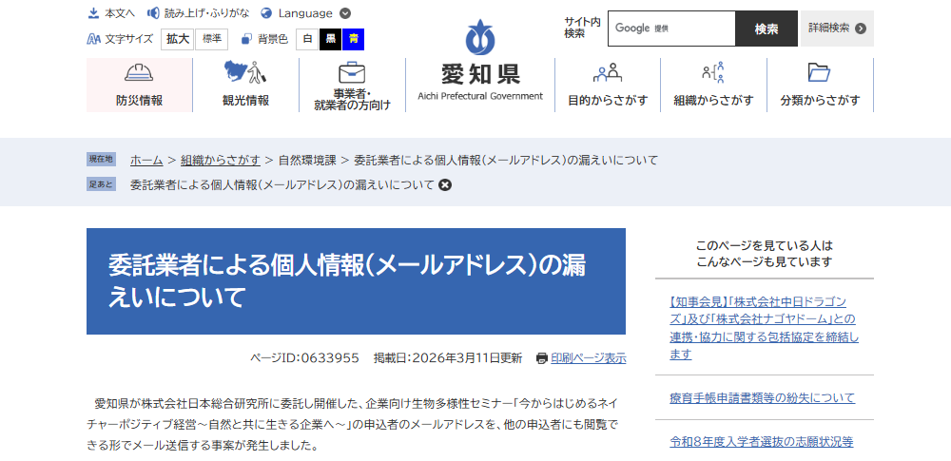The image size is (951, 461).
Task: Click the 検索 search button
Action: click(766, 29)
